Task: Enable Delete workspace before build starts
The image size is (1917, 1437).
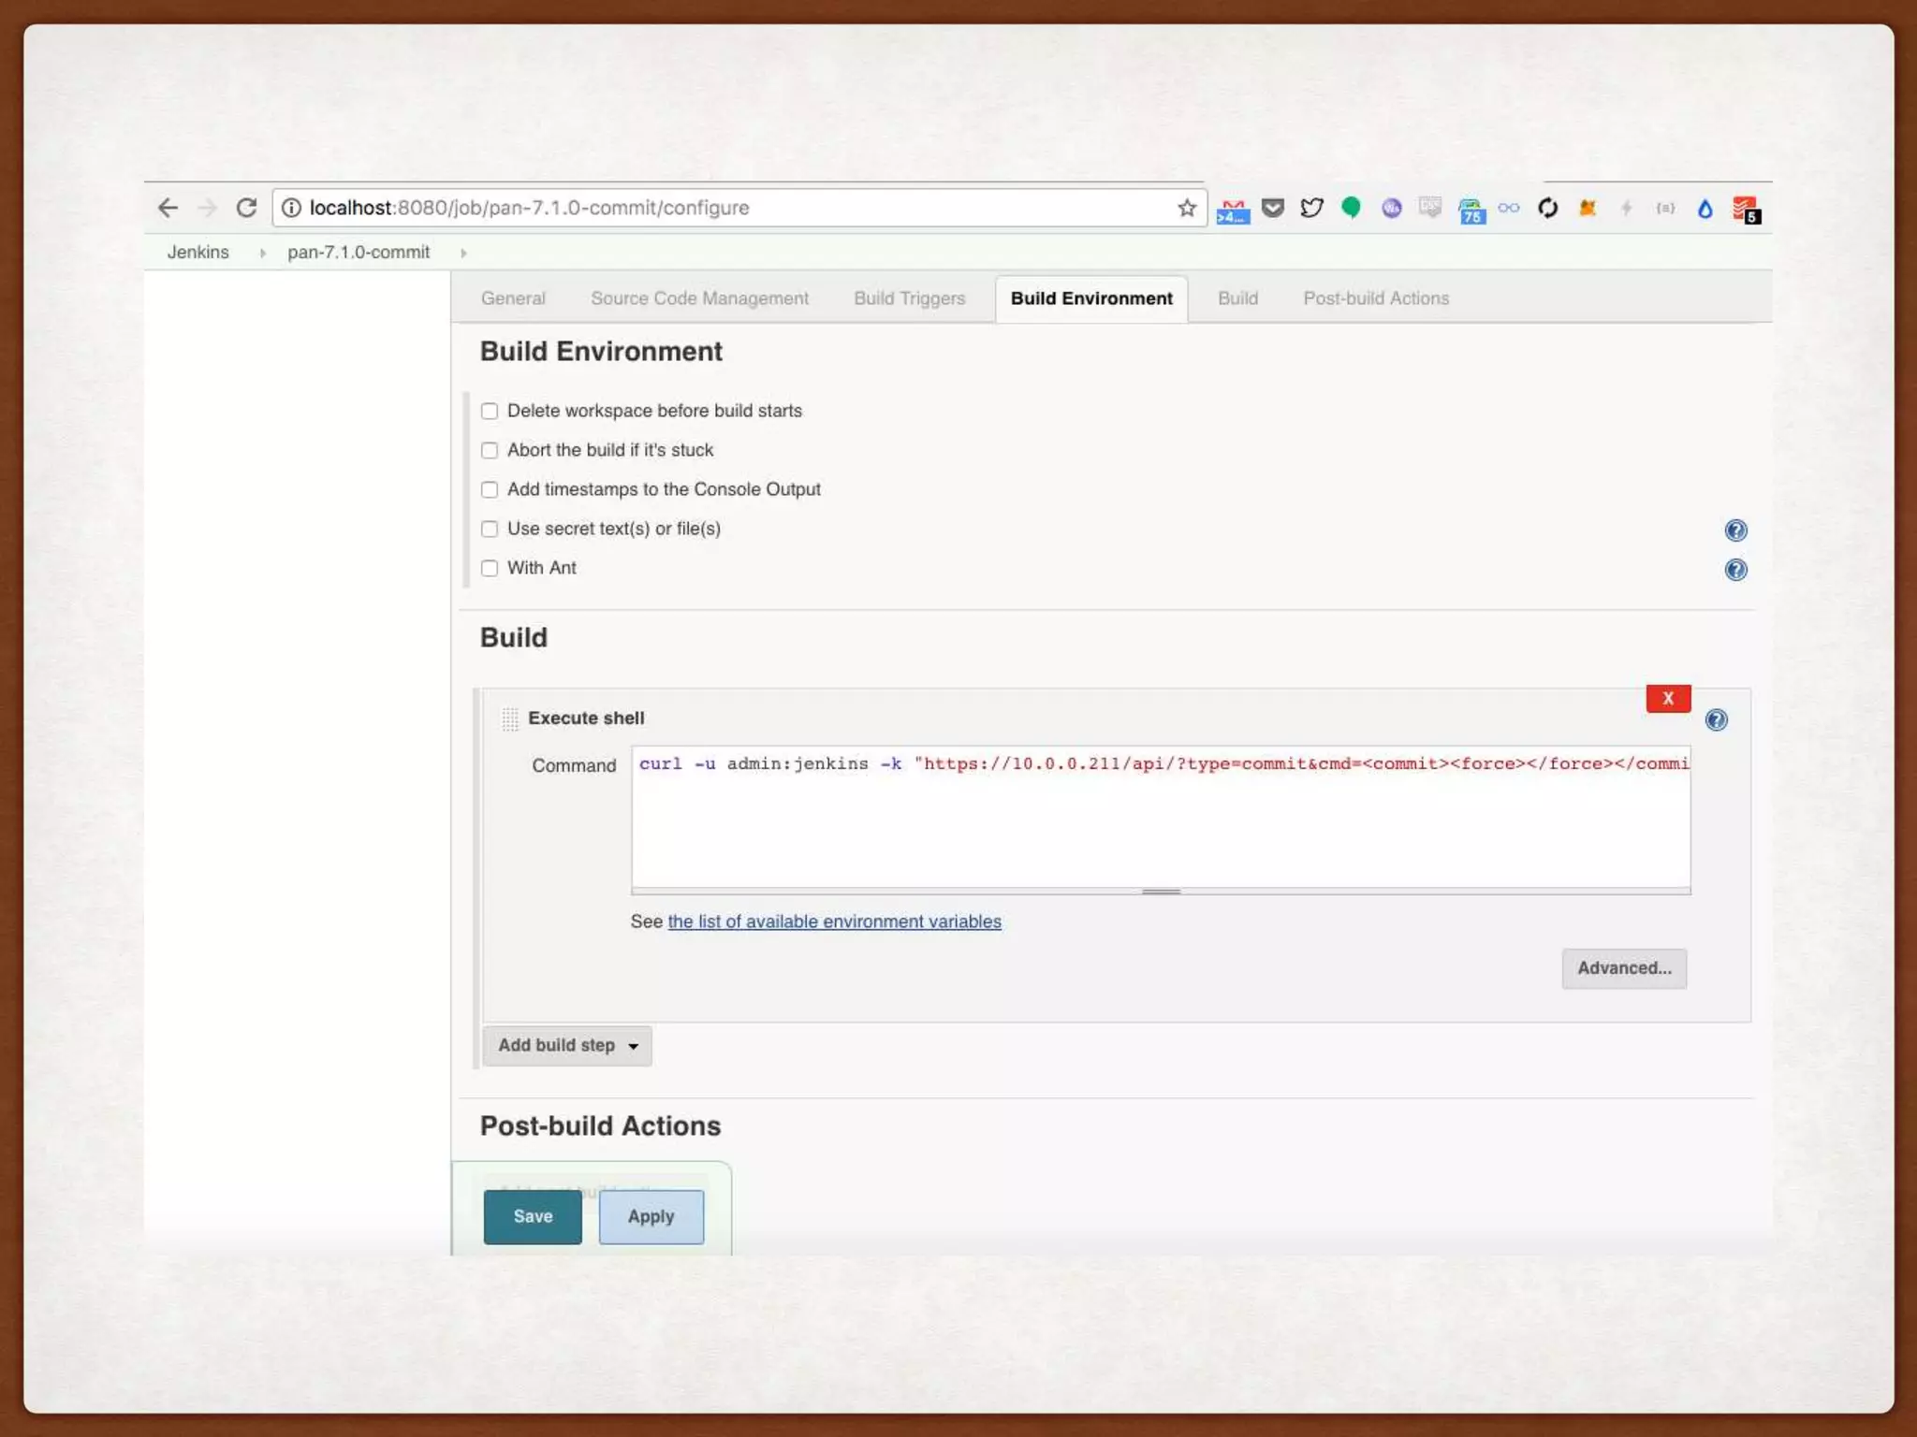Action: pyautogui.click(x=489, y=411)
